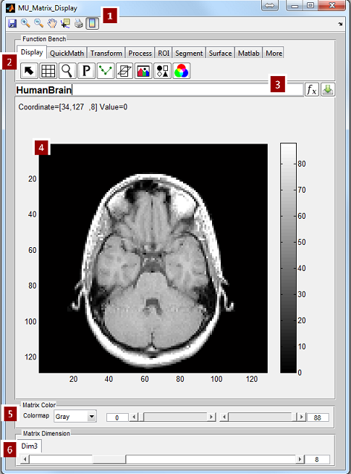Open the Segment tab

point(189,53)
